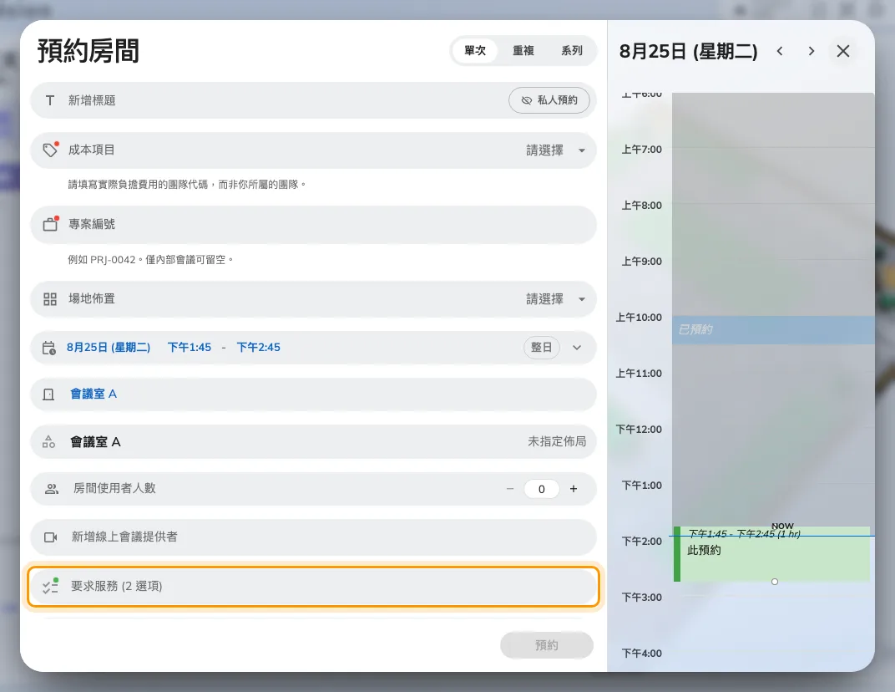Toggle the 整日 all-day option

click(541, 348)
